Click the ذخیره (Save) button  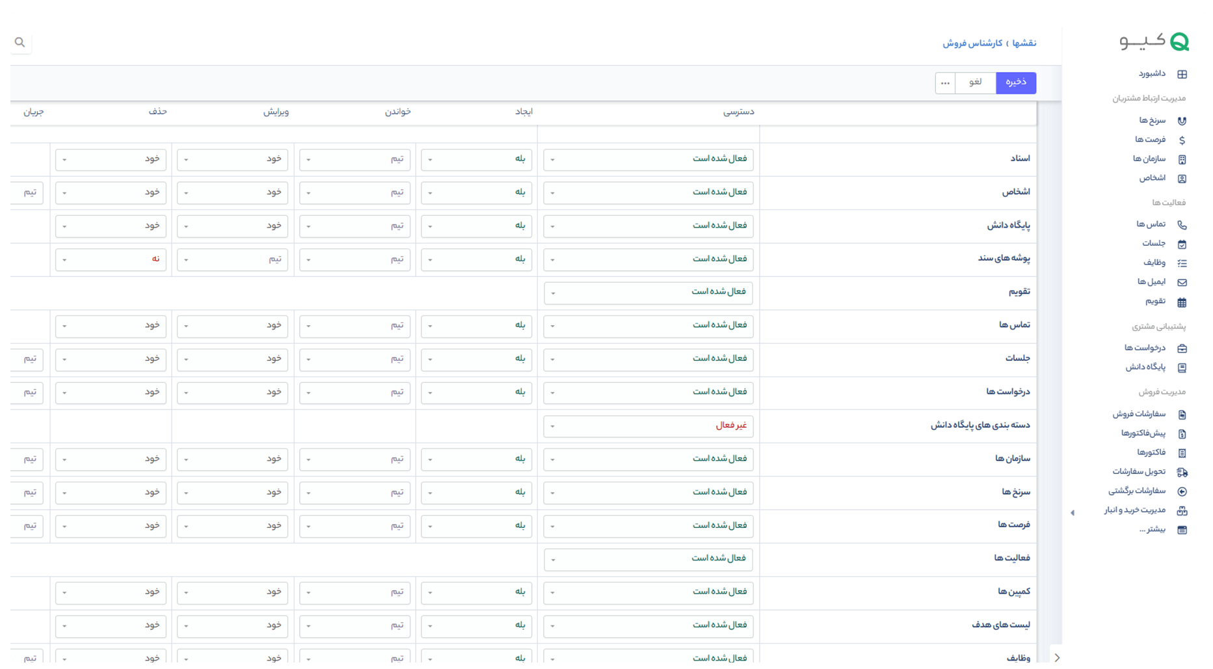[1015, 83]
